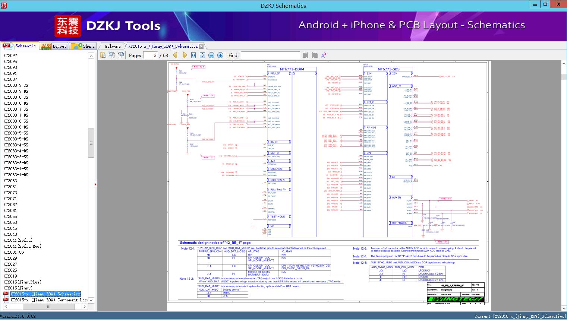Go to the next page
567x320 pixels.
pos(185,55)
